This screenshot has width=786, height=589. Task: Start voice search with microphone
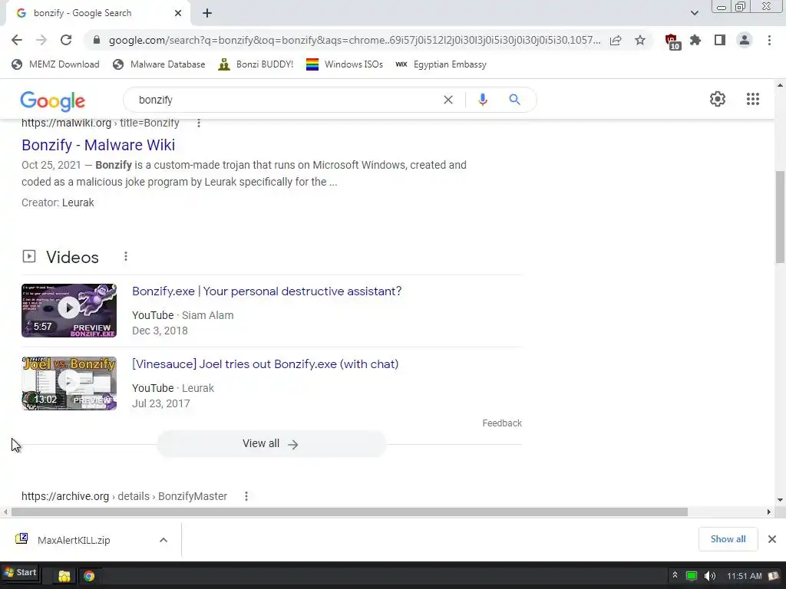point(483,100)
